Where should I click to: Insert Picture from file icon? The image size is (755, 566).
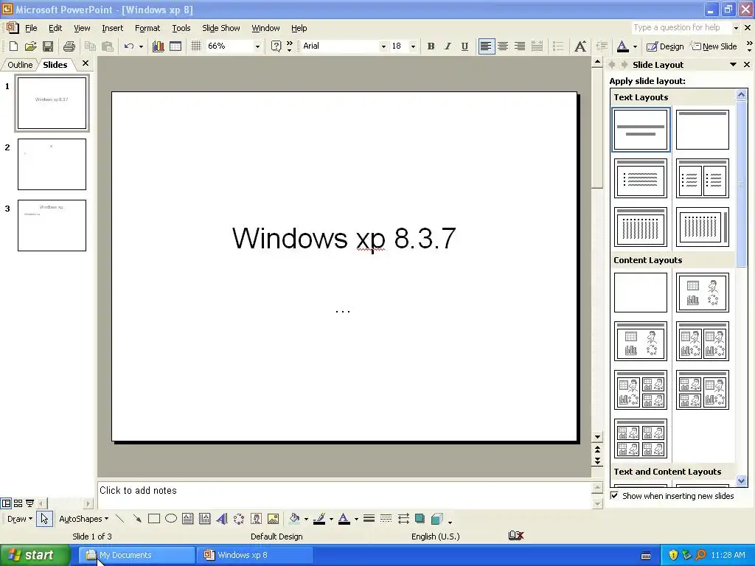pyautogui.click(x=273, y=518)
